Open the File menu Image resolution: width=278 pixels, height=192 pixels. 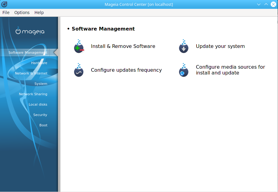point(6,13)
